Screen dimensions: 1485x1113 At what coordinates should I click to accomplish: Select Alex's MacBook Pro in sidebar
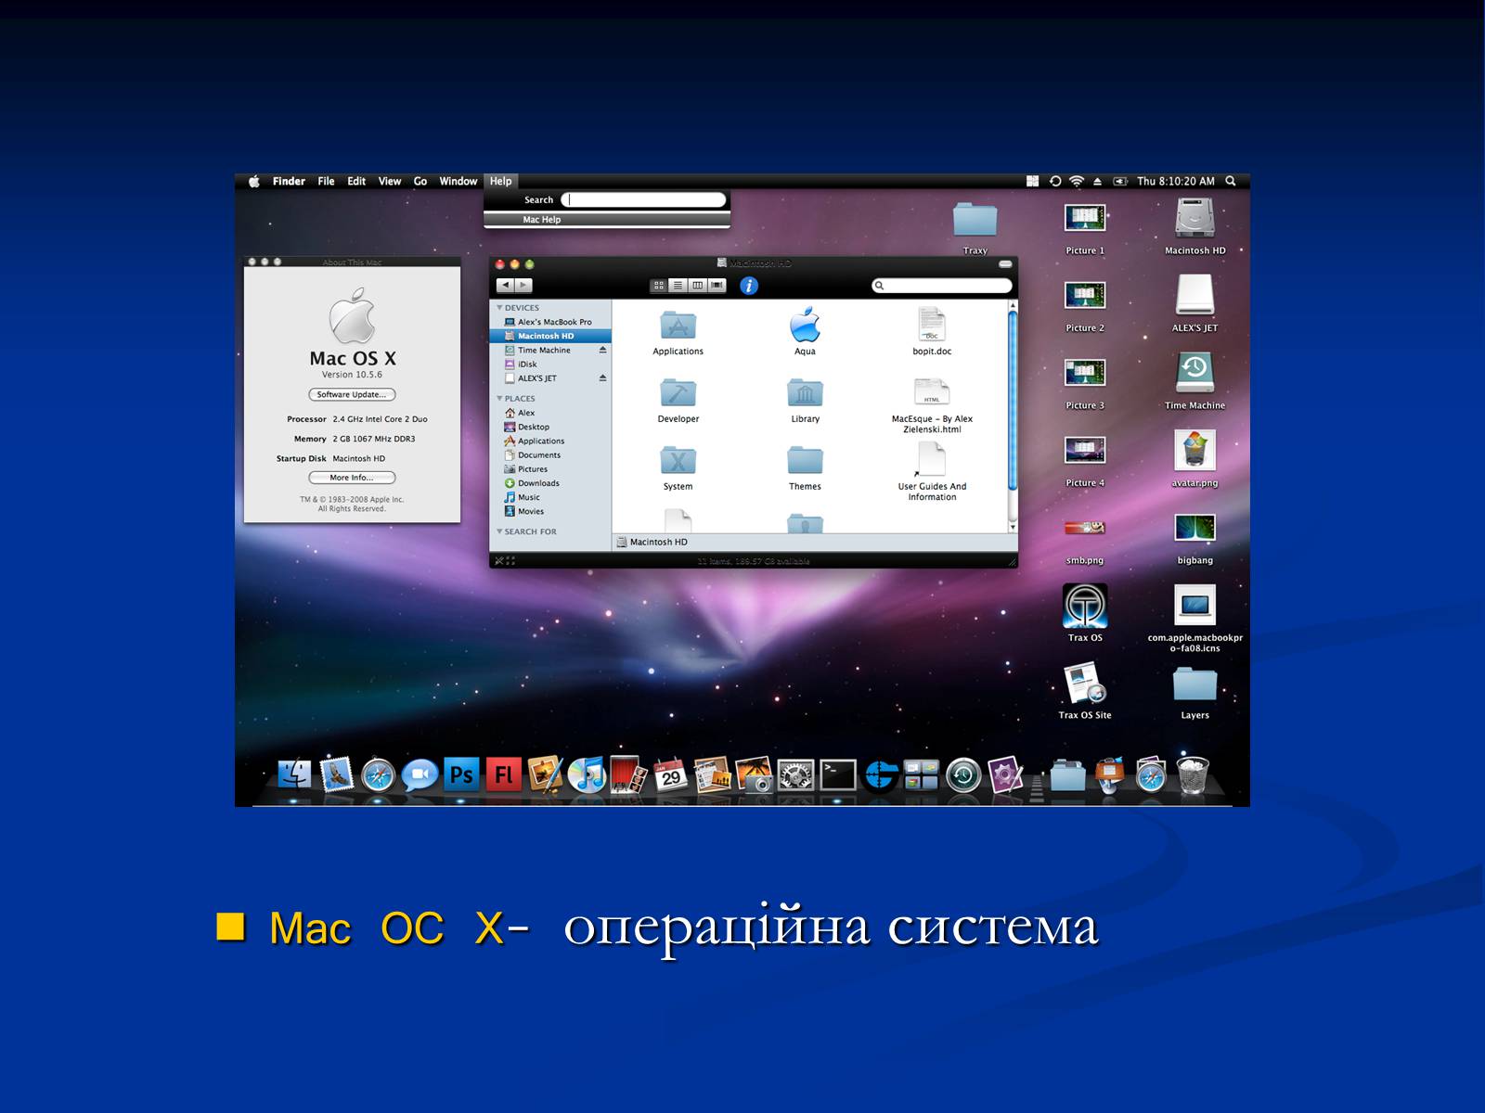pos(550,322)
